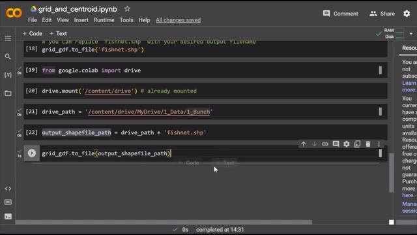Screen dimensions: 417x235
Task: Open the terminal panel icon
Action: 8,216
